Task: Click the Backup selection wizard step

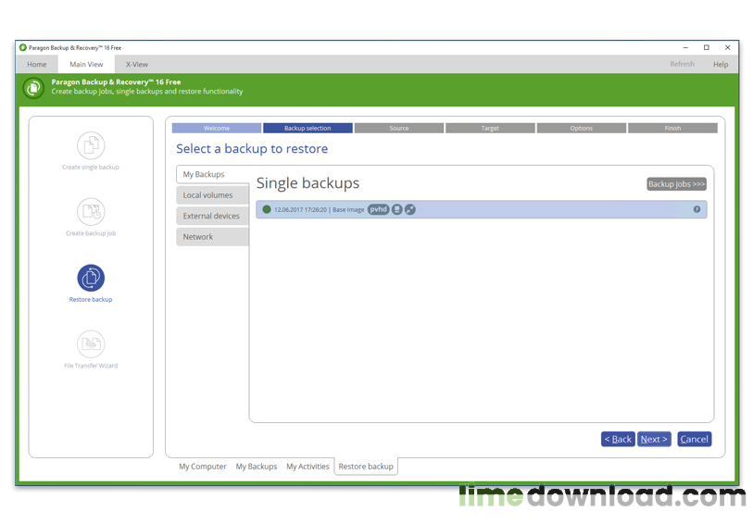Action: point(307,128)
